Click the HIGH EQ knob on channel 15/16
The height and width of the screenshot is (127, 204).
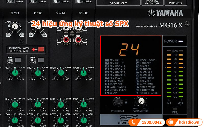click(x=84, y=73)
